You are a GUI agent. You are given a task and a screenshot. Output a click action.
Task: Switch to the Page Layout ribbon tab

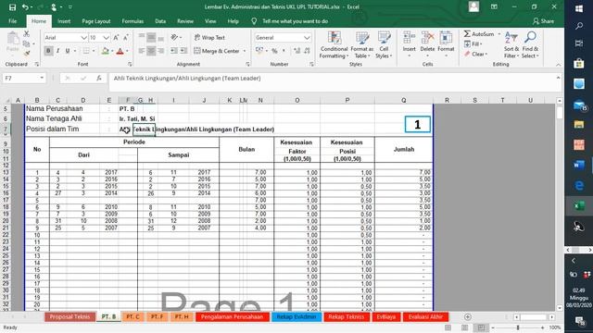tap(96, 21)
